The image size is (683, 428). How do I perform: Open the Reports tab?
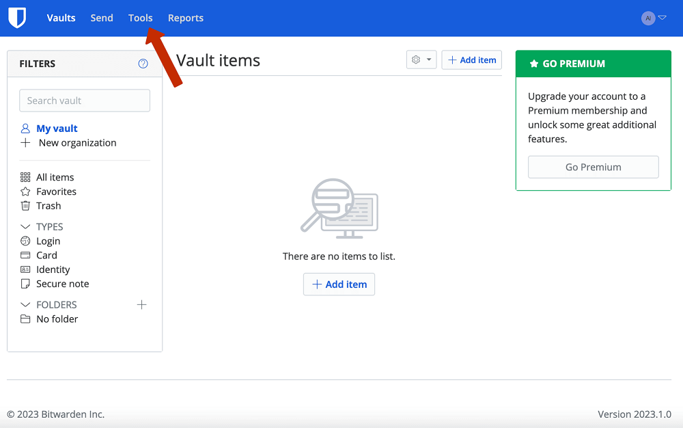coord(186,18)
